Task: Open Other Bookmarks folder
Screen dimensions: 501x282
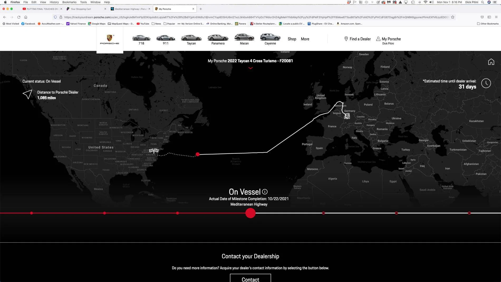Action: point(488,24)
